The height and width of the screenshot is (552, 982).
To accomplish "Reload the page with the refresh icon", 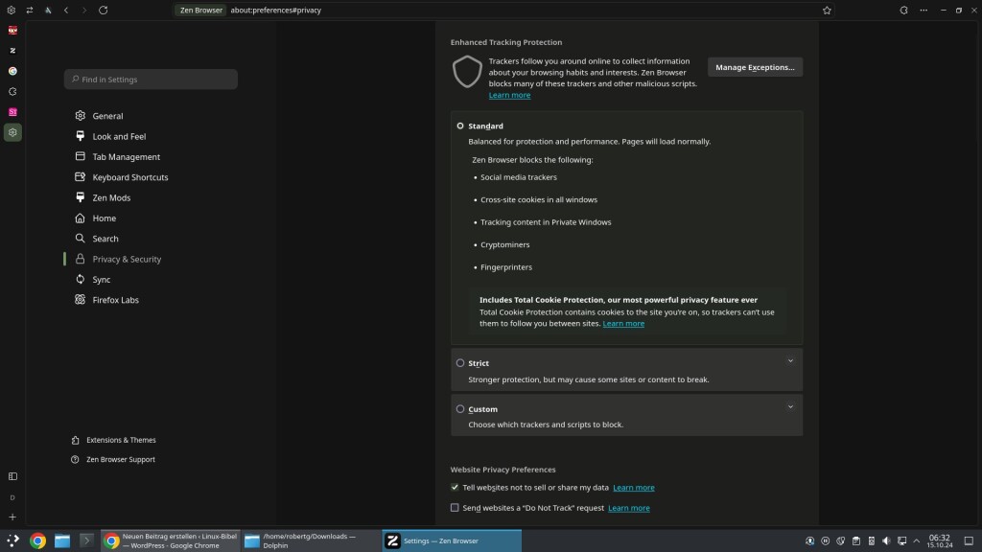I will (x=104, y=10).
